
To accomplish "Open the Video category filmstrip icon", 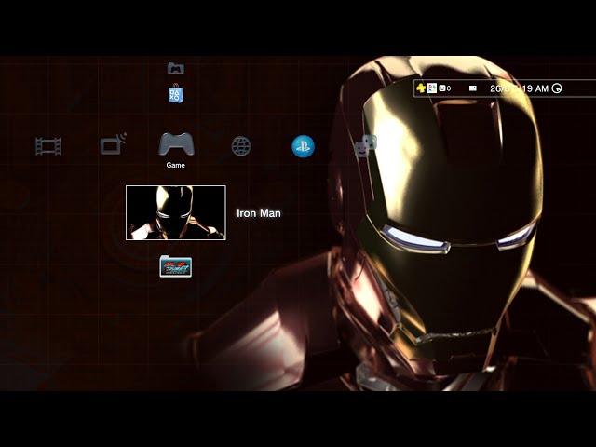I will pos(48,146).
